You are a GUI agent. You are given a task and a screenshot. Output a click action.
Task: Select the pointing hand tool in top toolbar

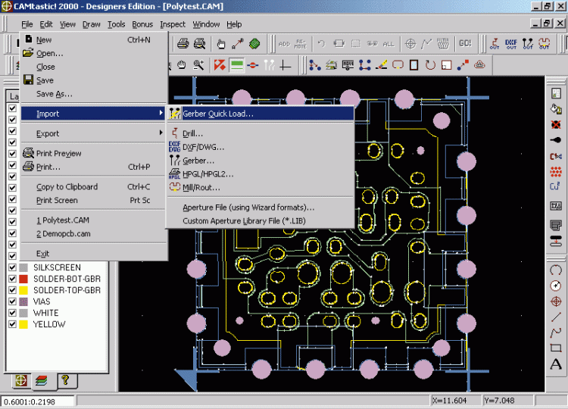click(221, 44)
